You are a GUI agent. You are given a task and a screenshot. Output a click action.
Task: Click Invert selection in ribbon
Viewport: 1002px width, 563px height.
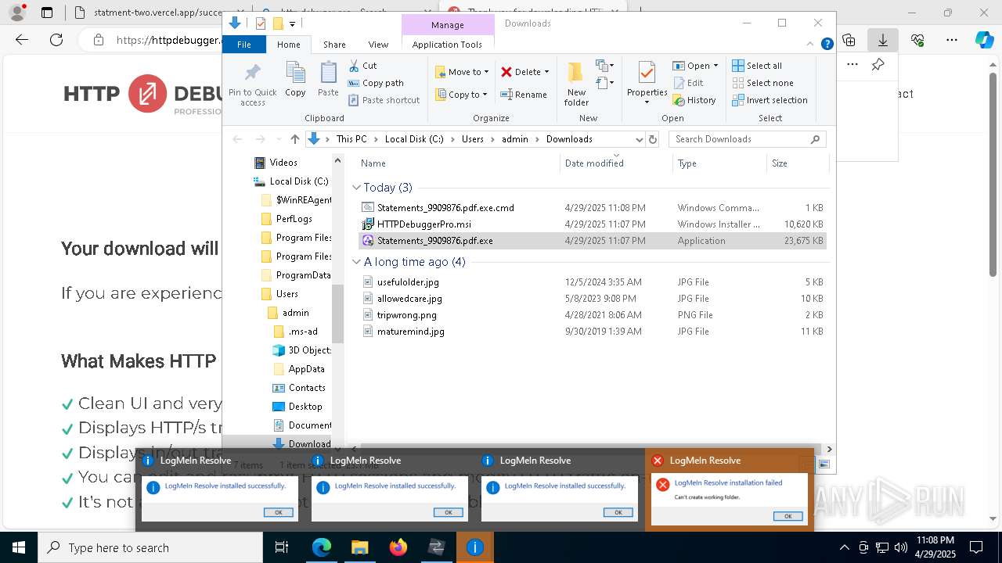pyautogui.click(x=770, y=100)
